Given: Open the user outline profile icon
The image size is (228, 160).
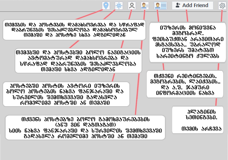Looking at the screenshot, I should (x=132, y=6).
